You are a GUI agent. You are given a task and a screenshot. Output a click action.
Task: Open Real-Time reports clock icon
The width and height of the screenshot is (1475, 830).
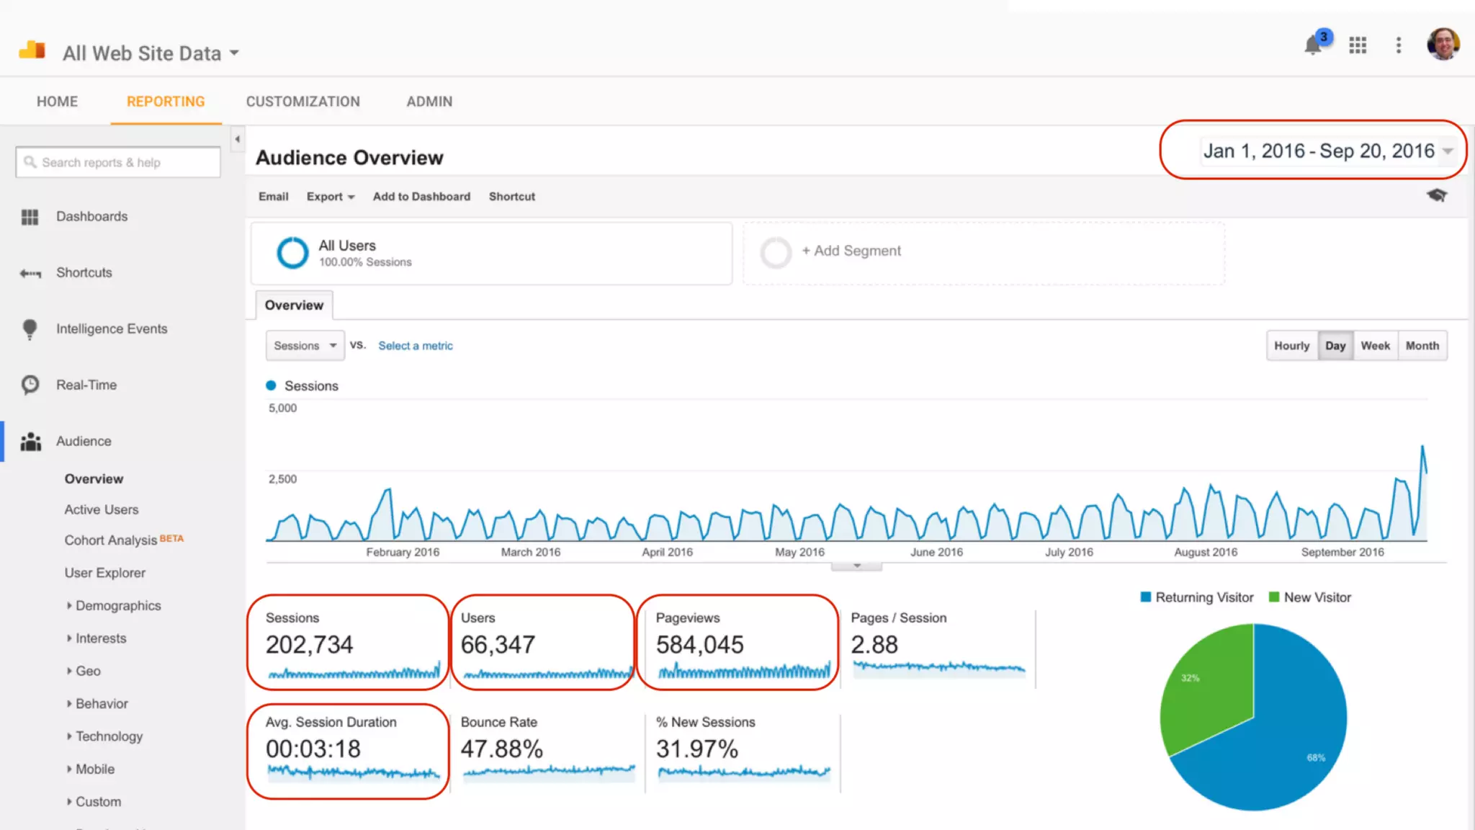tap(30, 385)
